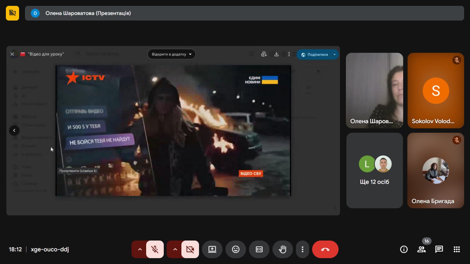This screenshot has height=264, width=470.
Task: Open the Олена Шароватова (Презентація) title bar
Action: (245, 13)
